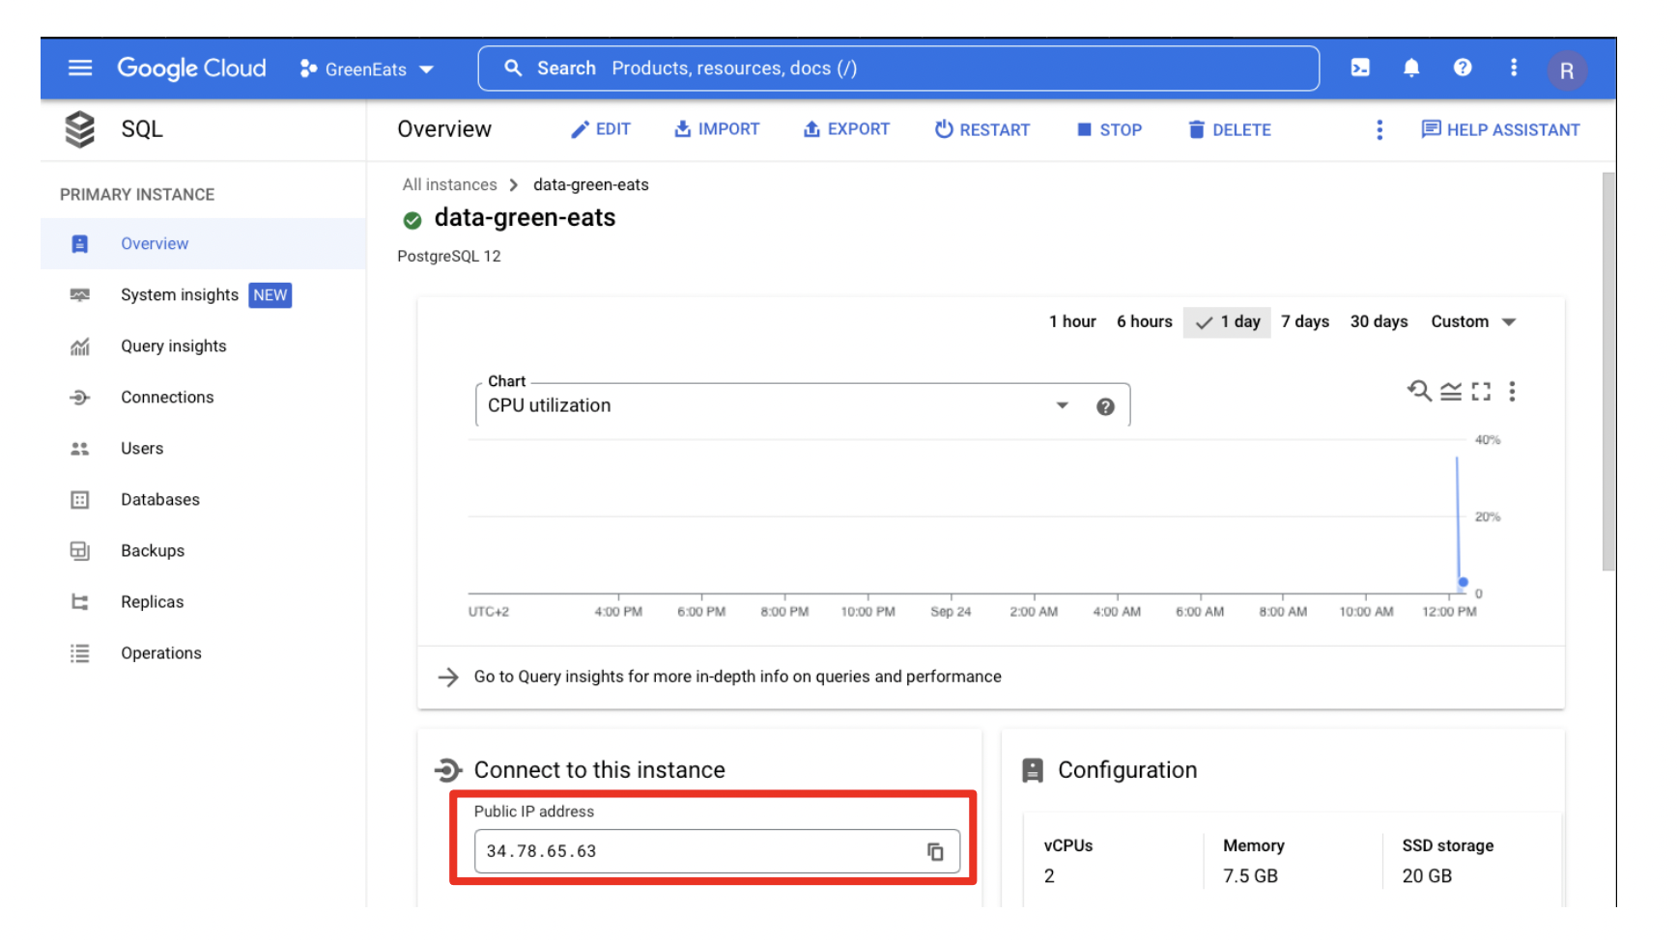Reset chart zoom icon
Image resolution: width=1677 pixels, height=940 pixels.
[1419, 391]
